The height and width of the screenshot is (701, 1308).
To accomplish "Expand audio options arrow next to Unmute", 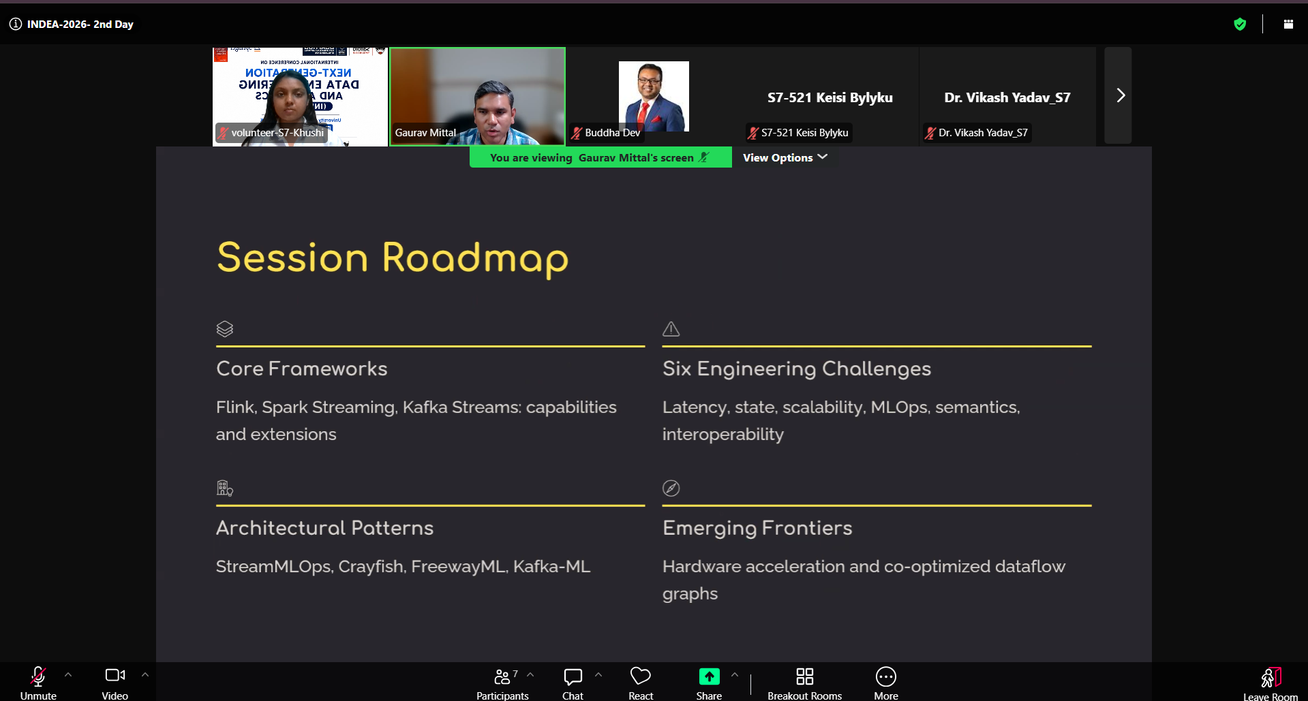I will [68, 674].
